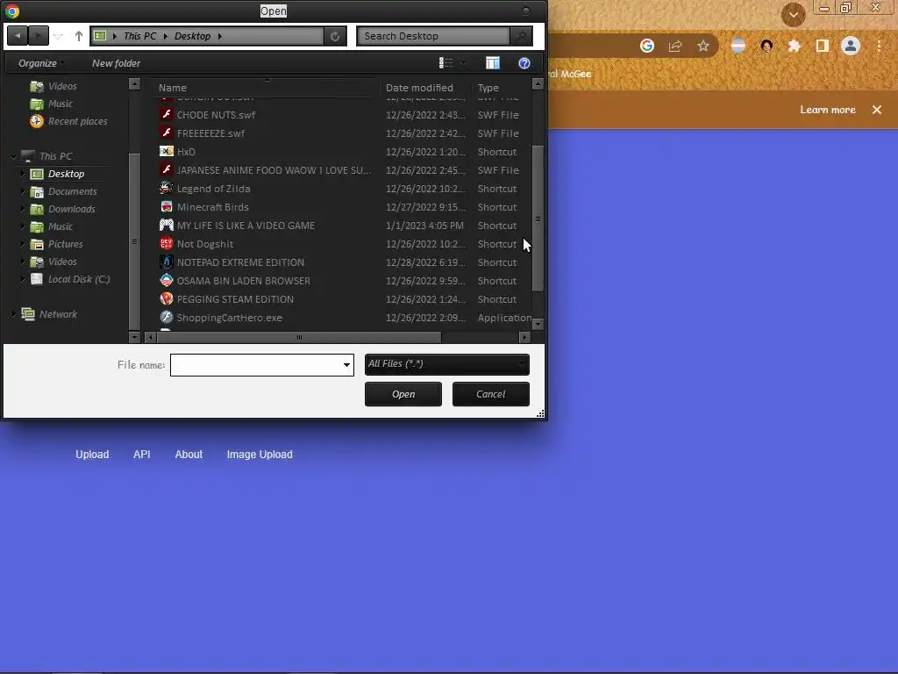The width and height of the screenshot is (898, 674).
Task: Select the FREEEEEZE.swf flash icon
Action: coord(166,133)
